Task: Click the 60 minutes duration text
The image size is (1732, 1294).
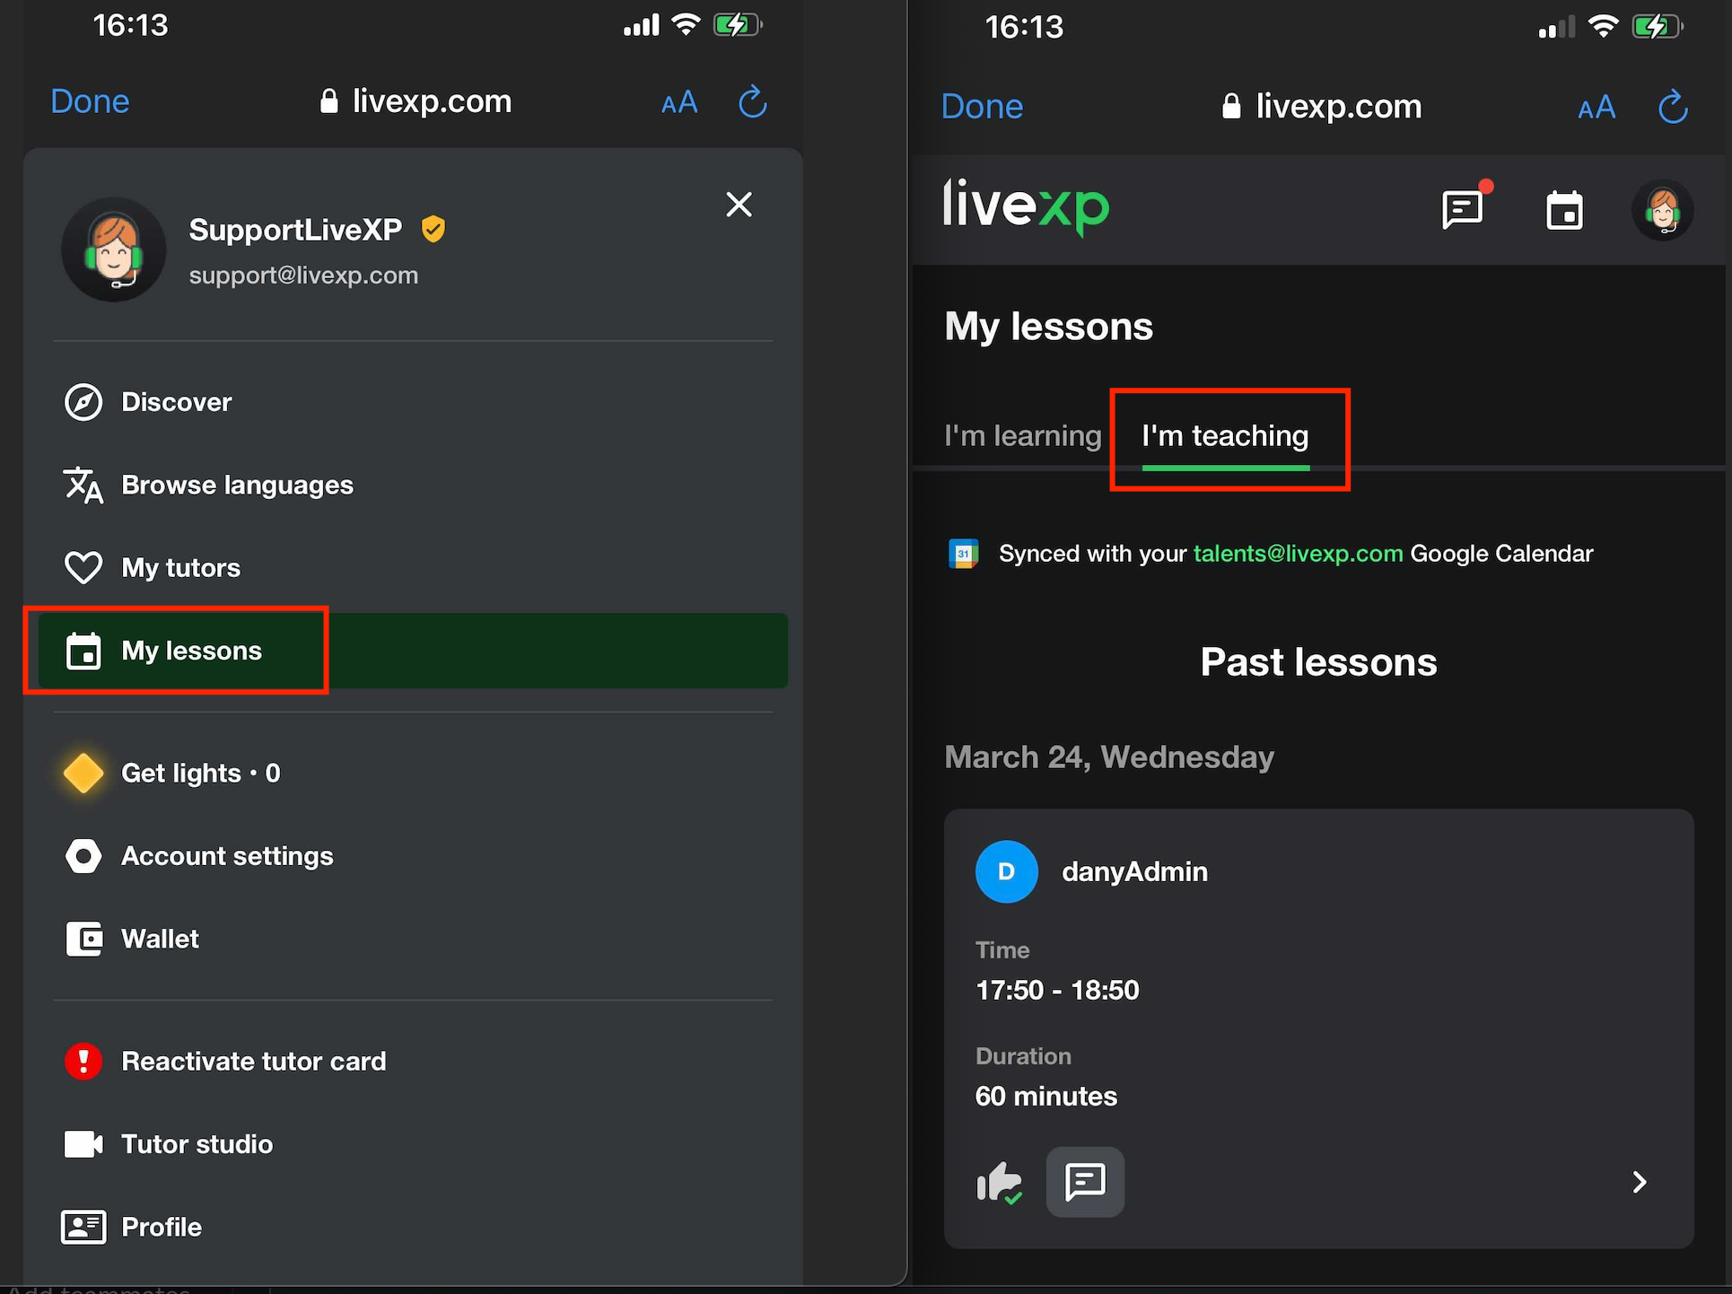Action: click(1046, 1097)
